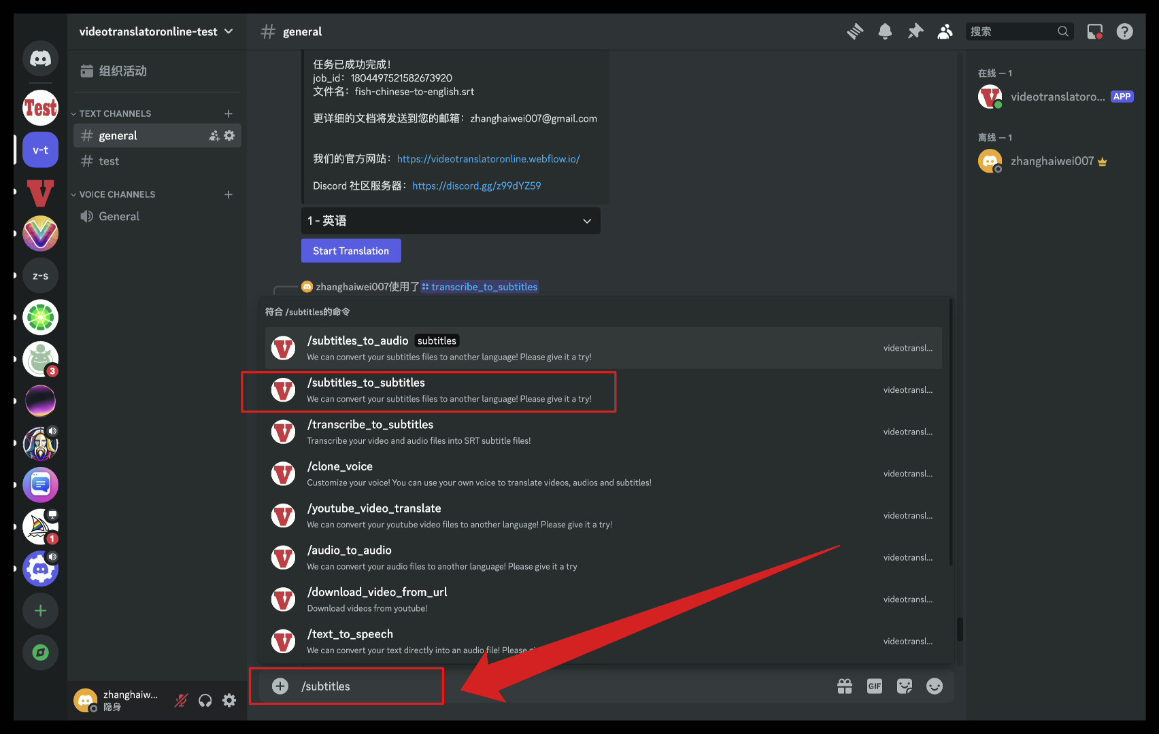
Task: Open emoji picker
Action: tap(935, 686)
